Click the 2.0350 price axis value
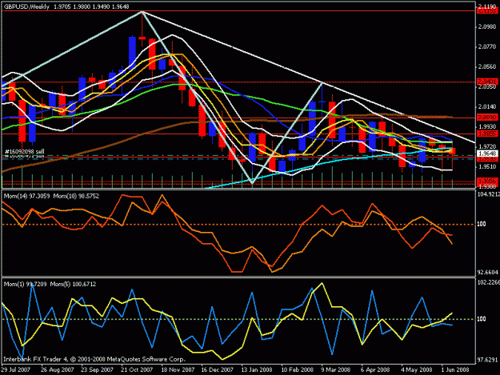Image resolution: width=500 pixels, height=375 pixels. coord(487,87)
